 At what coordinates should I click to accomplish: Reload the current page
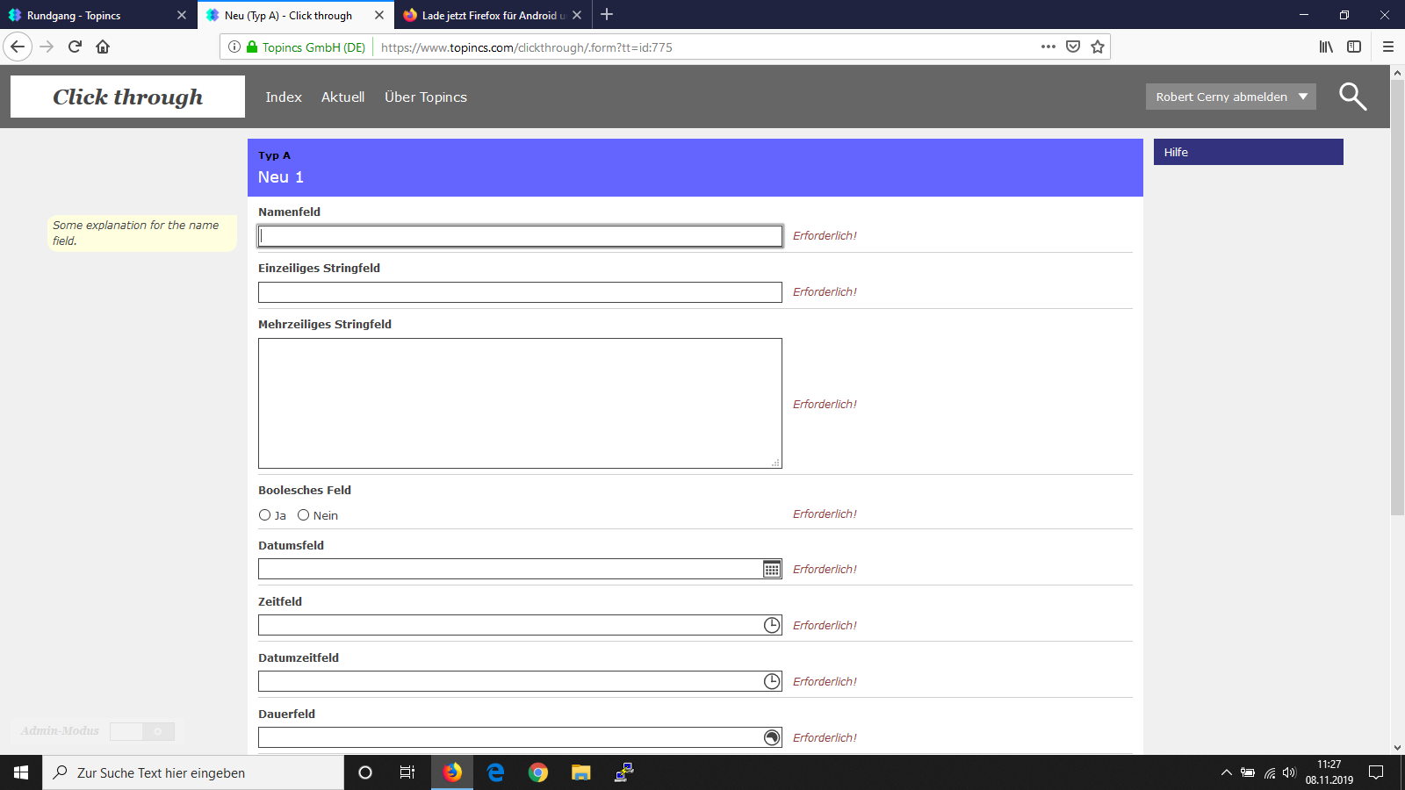(x=75, y=47)
